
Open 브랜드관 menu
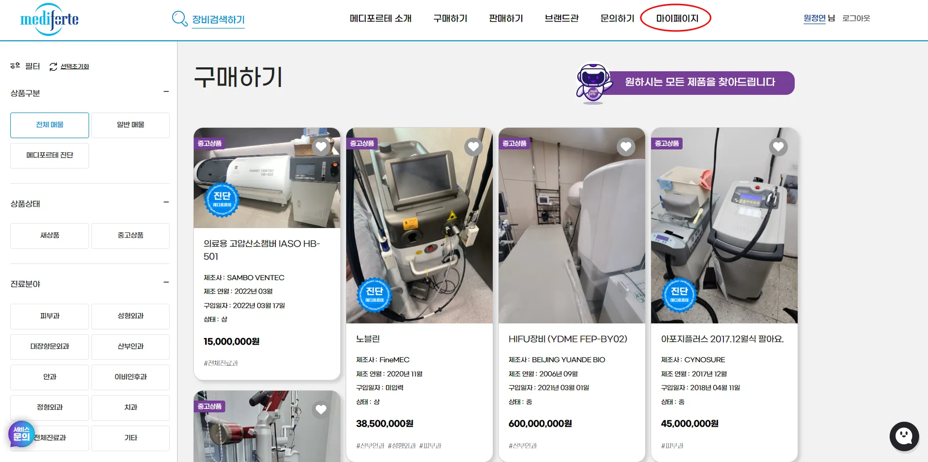(x=562, y=19)
